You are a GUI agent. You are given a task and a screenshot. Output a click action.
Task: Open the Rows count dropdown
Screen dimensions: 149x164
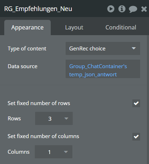pos(54,118)
